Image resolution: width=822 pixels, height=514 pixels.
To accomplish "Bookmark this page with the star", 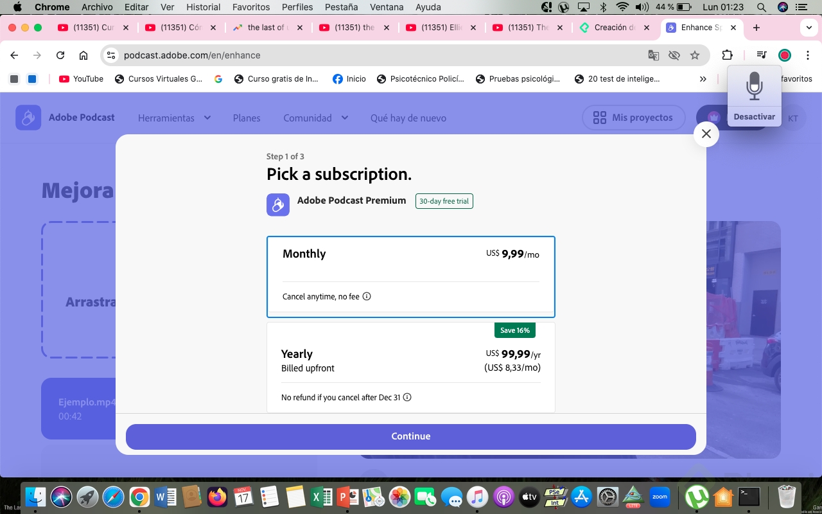I will coord(695,55).
